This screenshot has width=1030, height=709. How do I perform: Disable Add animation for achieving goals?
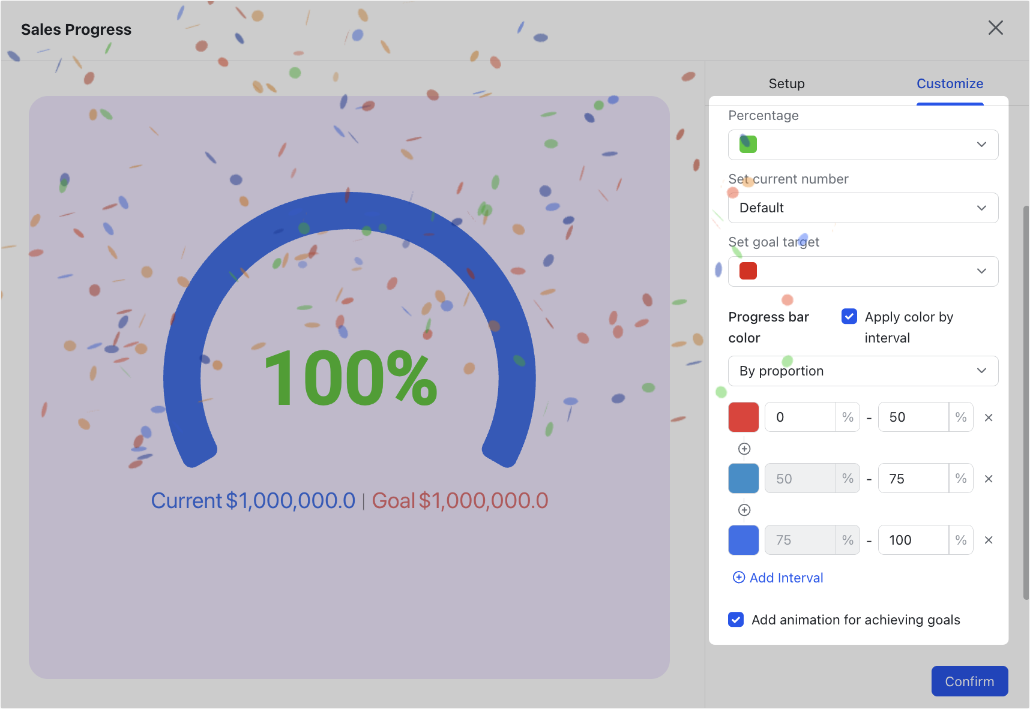tap(735, 619)
